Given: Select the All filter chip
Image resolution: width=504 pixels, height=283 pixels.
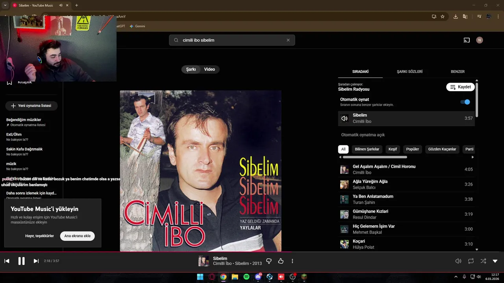Looking at the screenshot, I should [x=343, y=149].
